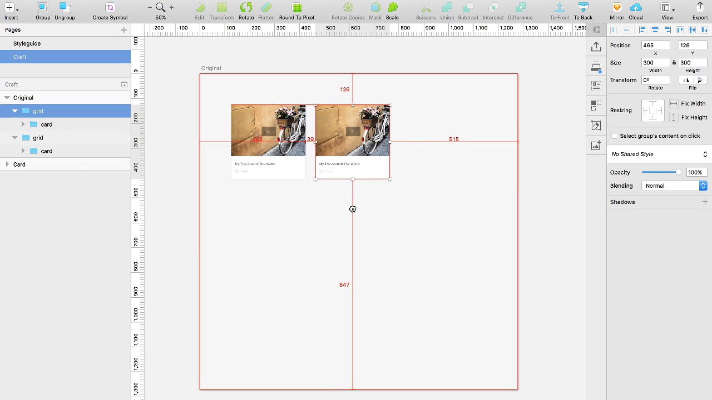The image size is (712, 400).
Task: Open the No Shared Style dropdown
Action: pyautogui.click(x=659, y=154)
